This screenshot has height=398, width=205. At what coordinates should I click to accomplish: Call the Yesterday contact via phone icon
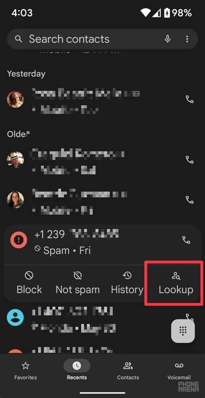point(189,99)
